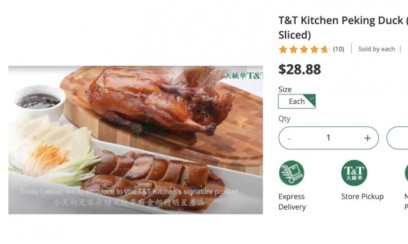408x244 pixels.
Task: Open the (10) reviews count
Action: click(x=339, y=49)
